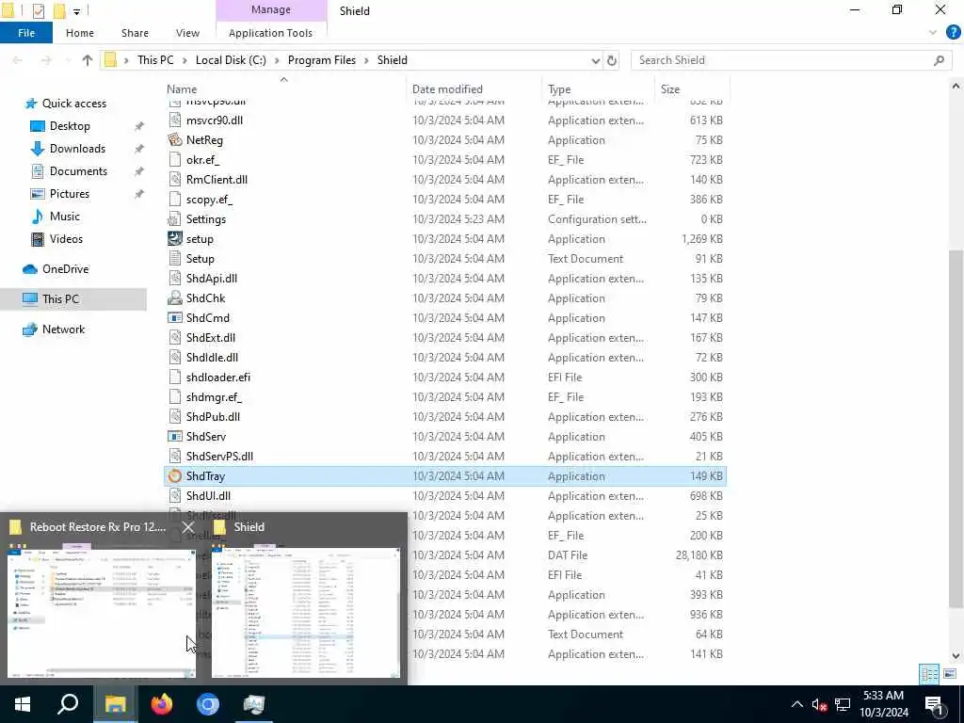Click the scrollbar up arrow
This screenshot has height=723, width=964.
tap(956, 87)
